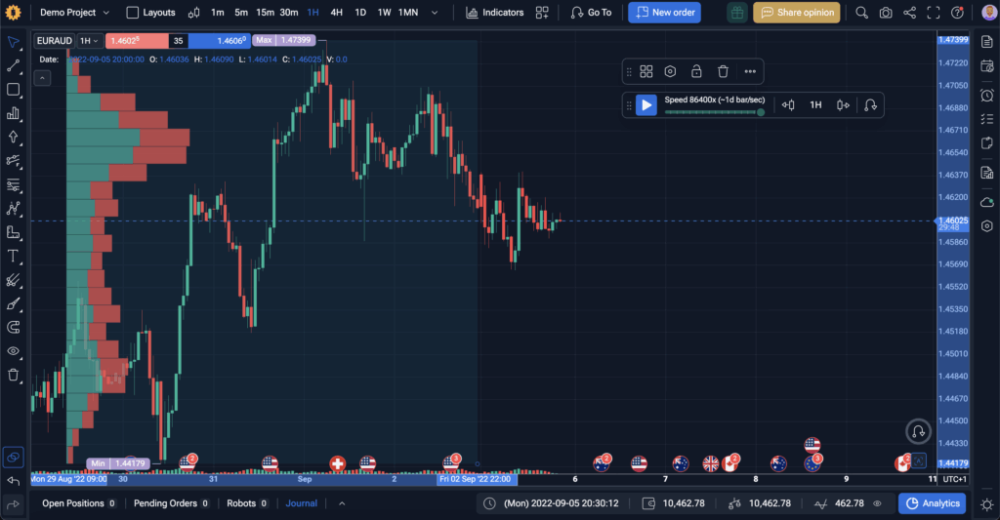
Task: Click the New order button
Action: coord(664,13)
